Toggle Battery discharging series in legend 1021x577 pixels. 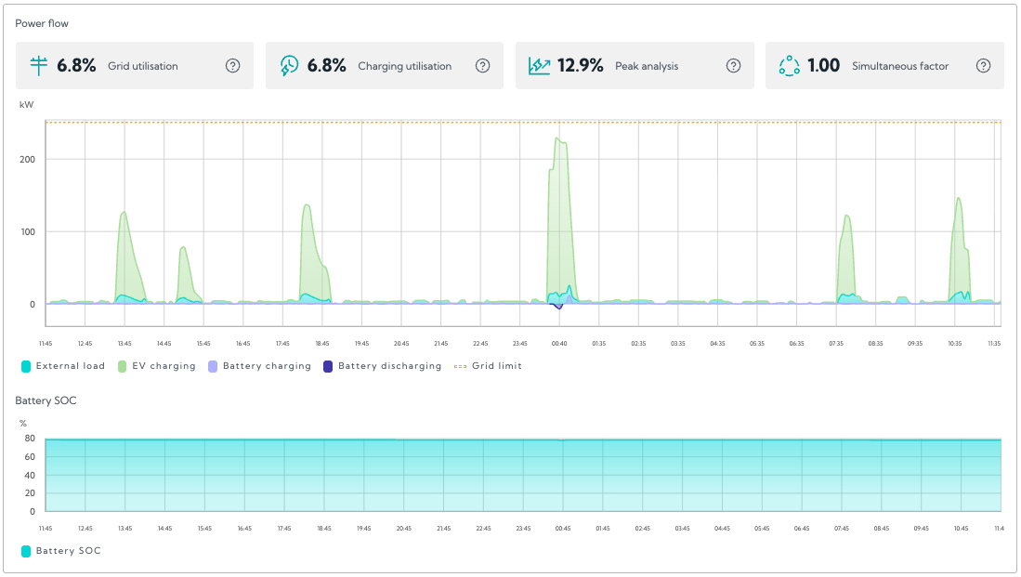[382, 366]
